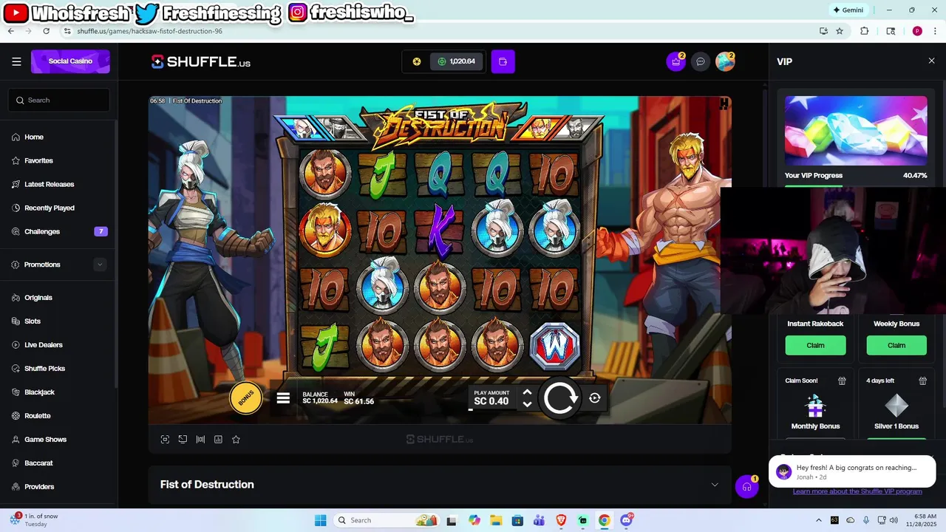Click the Social Casino button

pyautogui.click(x=70, y=61)
